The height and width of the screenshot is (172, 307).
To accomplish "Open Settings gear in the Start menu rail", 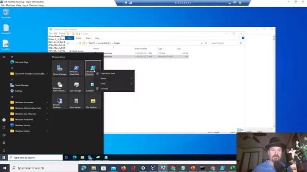I will point(4,143).
